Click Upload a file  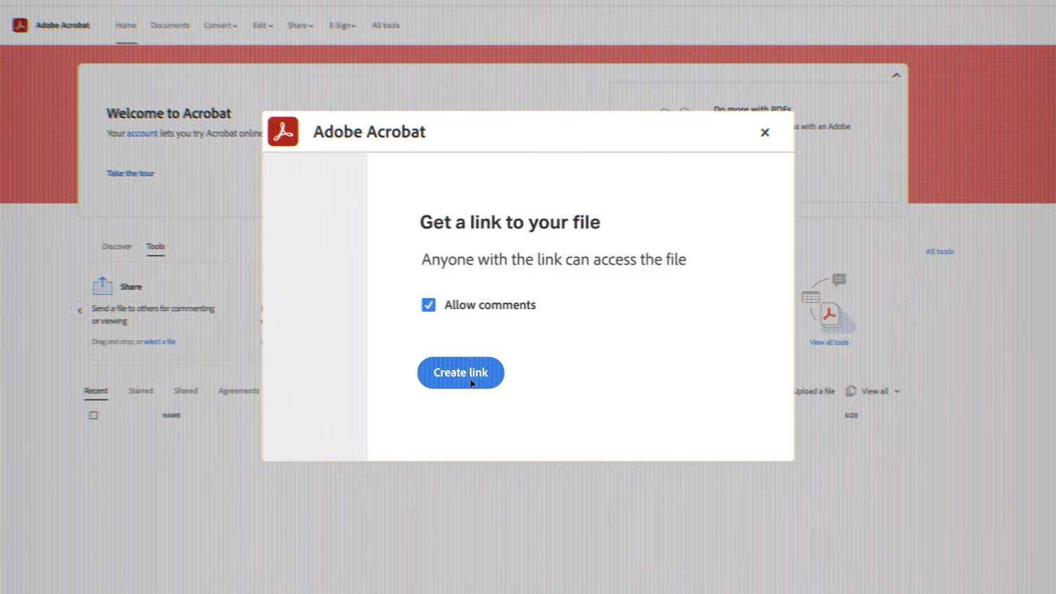pyautogui.click(x=815, y=391)
